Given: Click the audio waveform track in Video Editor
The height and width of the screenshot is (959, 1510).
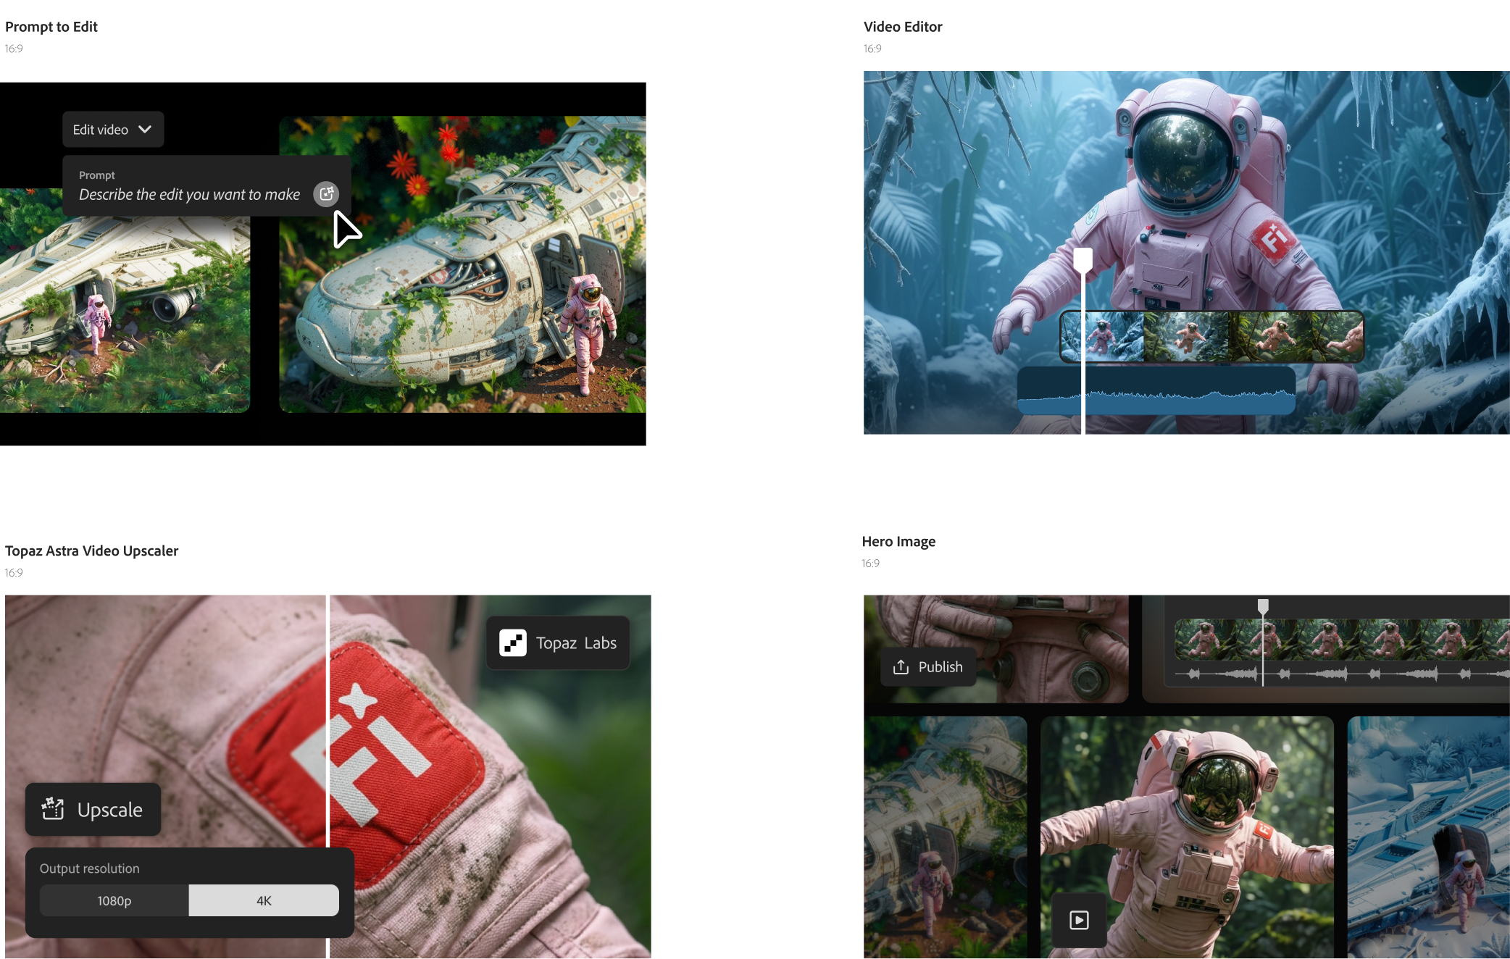Looking at the screenshot, I should [x=1156, y=390].
